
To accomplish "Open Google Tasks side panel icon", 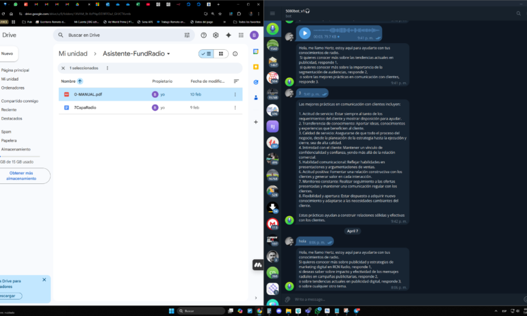I will [x=256, y=82].
